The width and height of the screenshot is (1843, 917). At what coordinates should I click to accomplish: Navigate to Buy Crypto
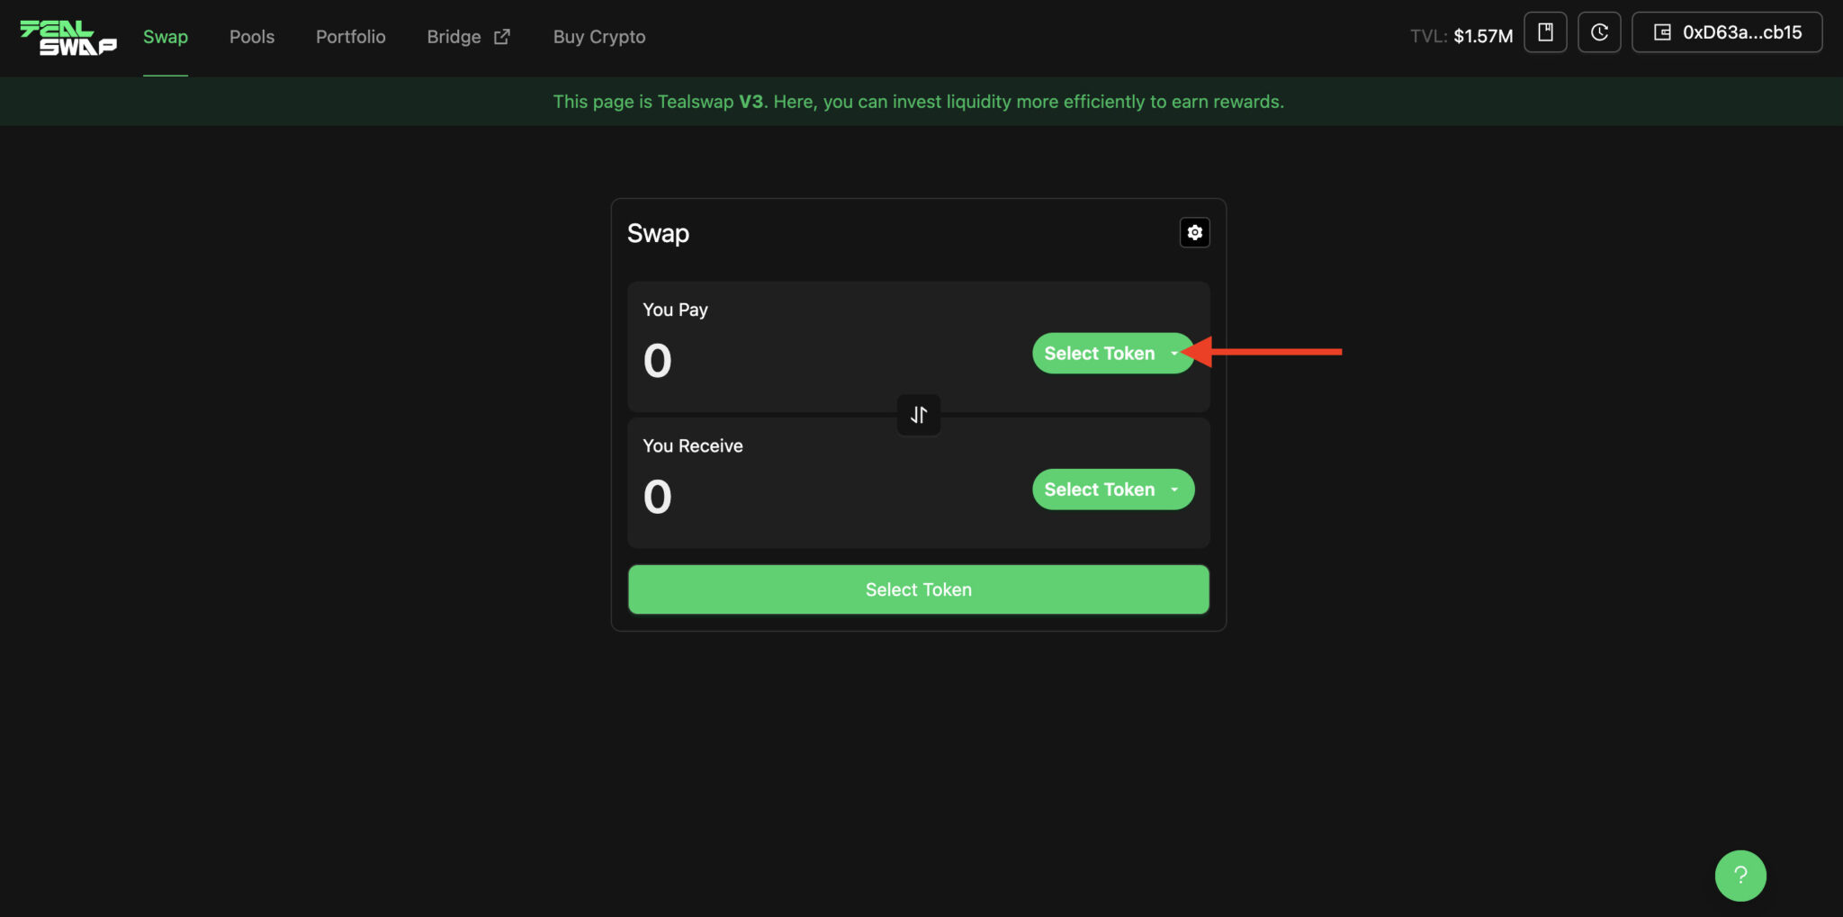tap(598, 37)
